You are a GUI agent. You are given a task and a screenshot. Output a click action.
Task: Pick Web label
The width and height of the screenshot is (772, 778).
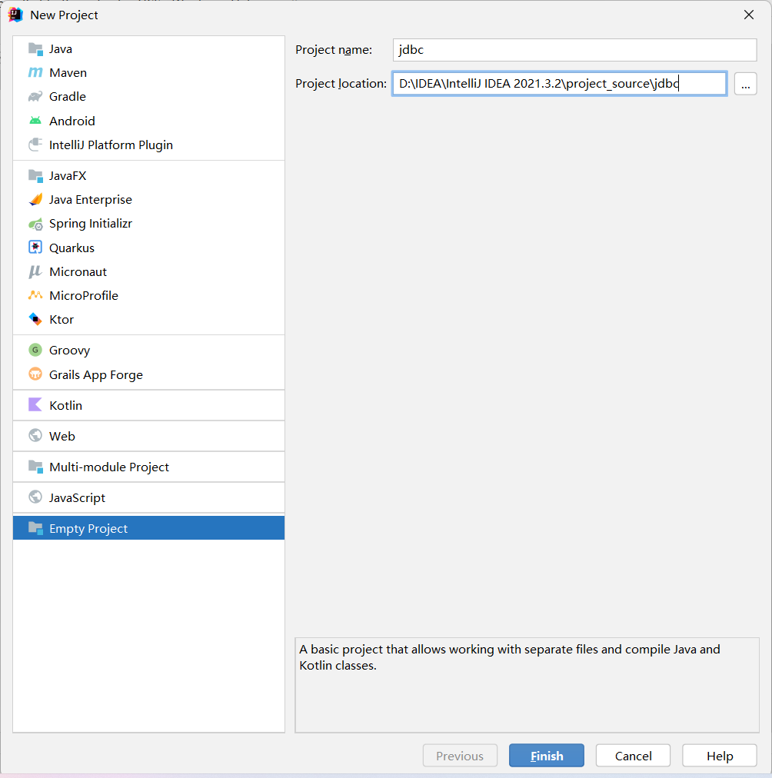62,436
